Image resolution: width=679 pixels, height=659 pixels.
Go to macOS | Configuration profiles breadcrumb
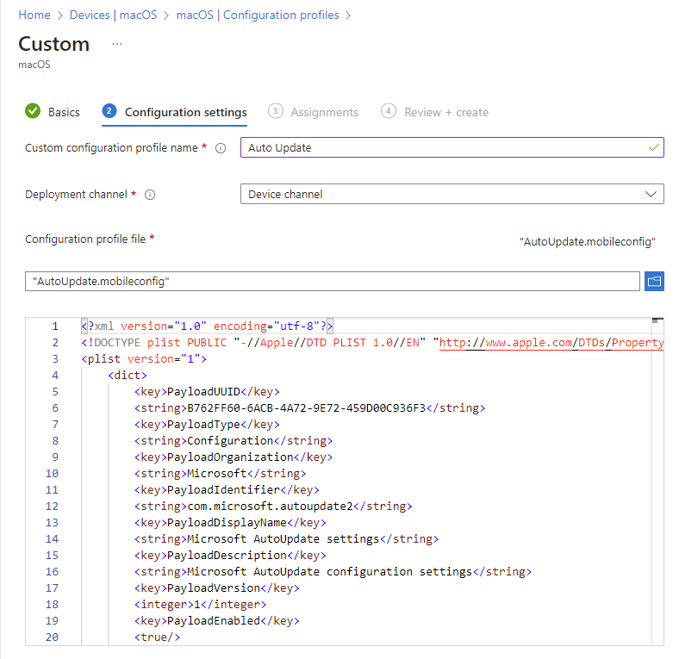tap(257, 16)
